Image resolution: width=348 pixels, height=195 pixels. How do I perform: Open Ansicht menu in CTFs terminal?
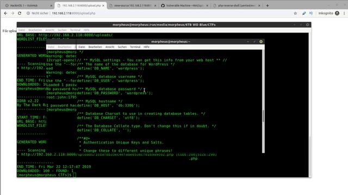pos(49,30)
